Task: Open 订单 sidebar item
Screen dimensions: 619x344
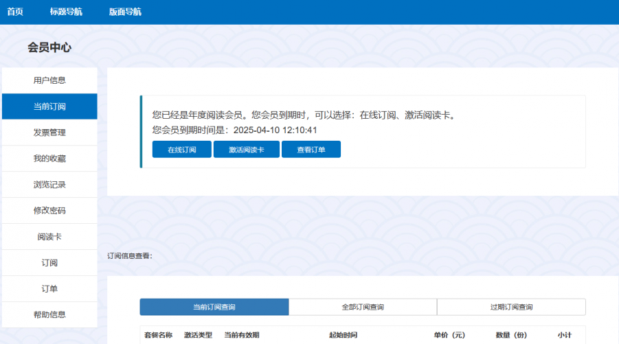Action: [49, 289]
